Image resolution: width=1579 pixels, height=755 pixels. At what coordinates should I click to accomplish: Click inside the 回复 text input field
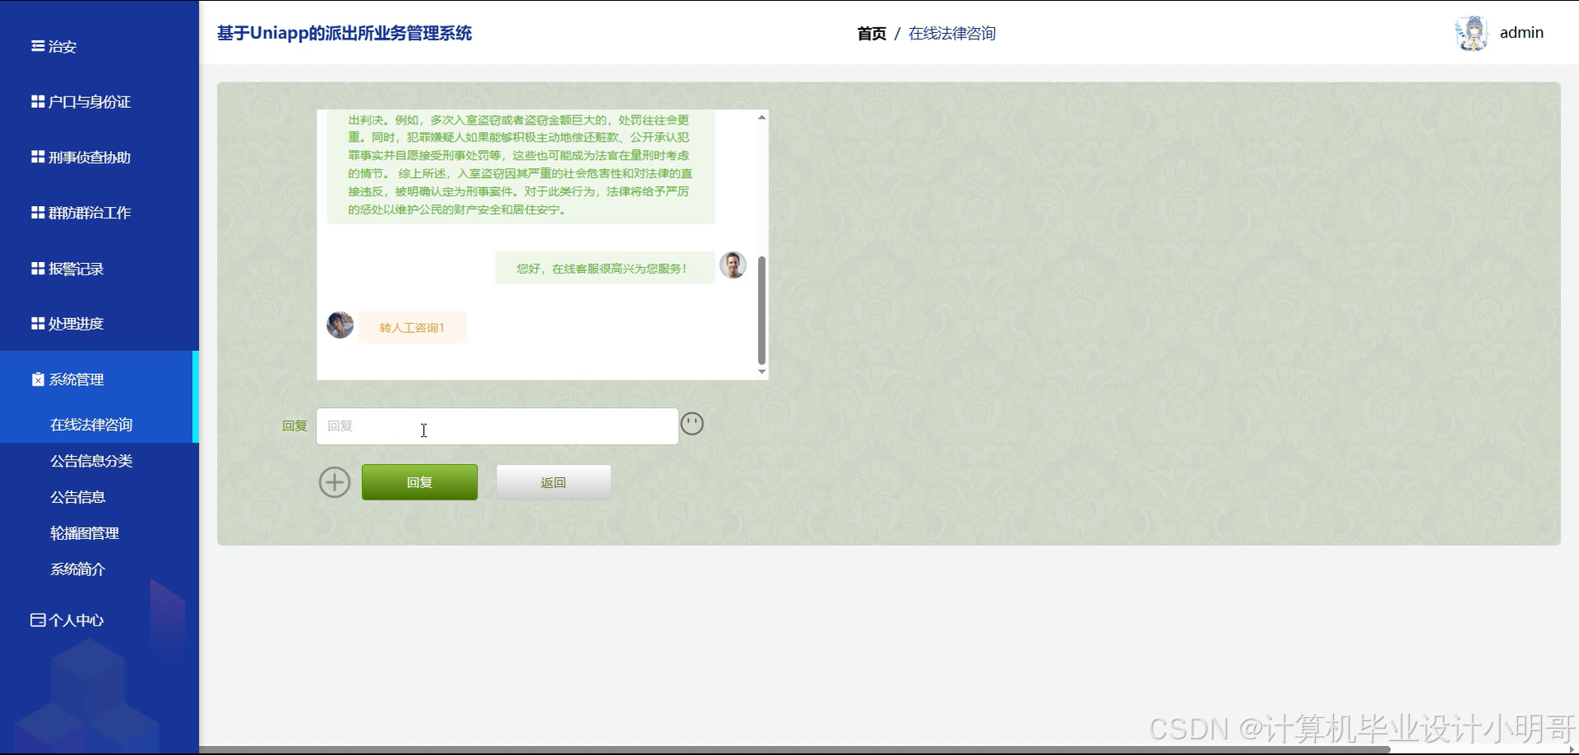(495, 425)
